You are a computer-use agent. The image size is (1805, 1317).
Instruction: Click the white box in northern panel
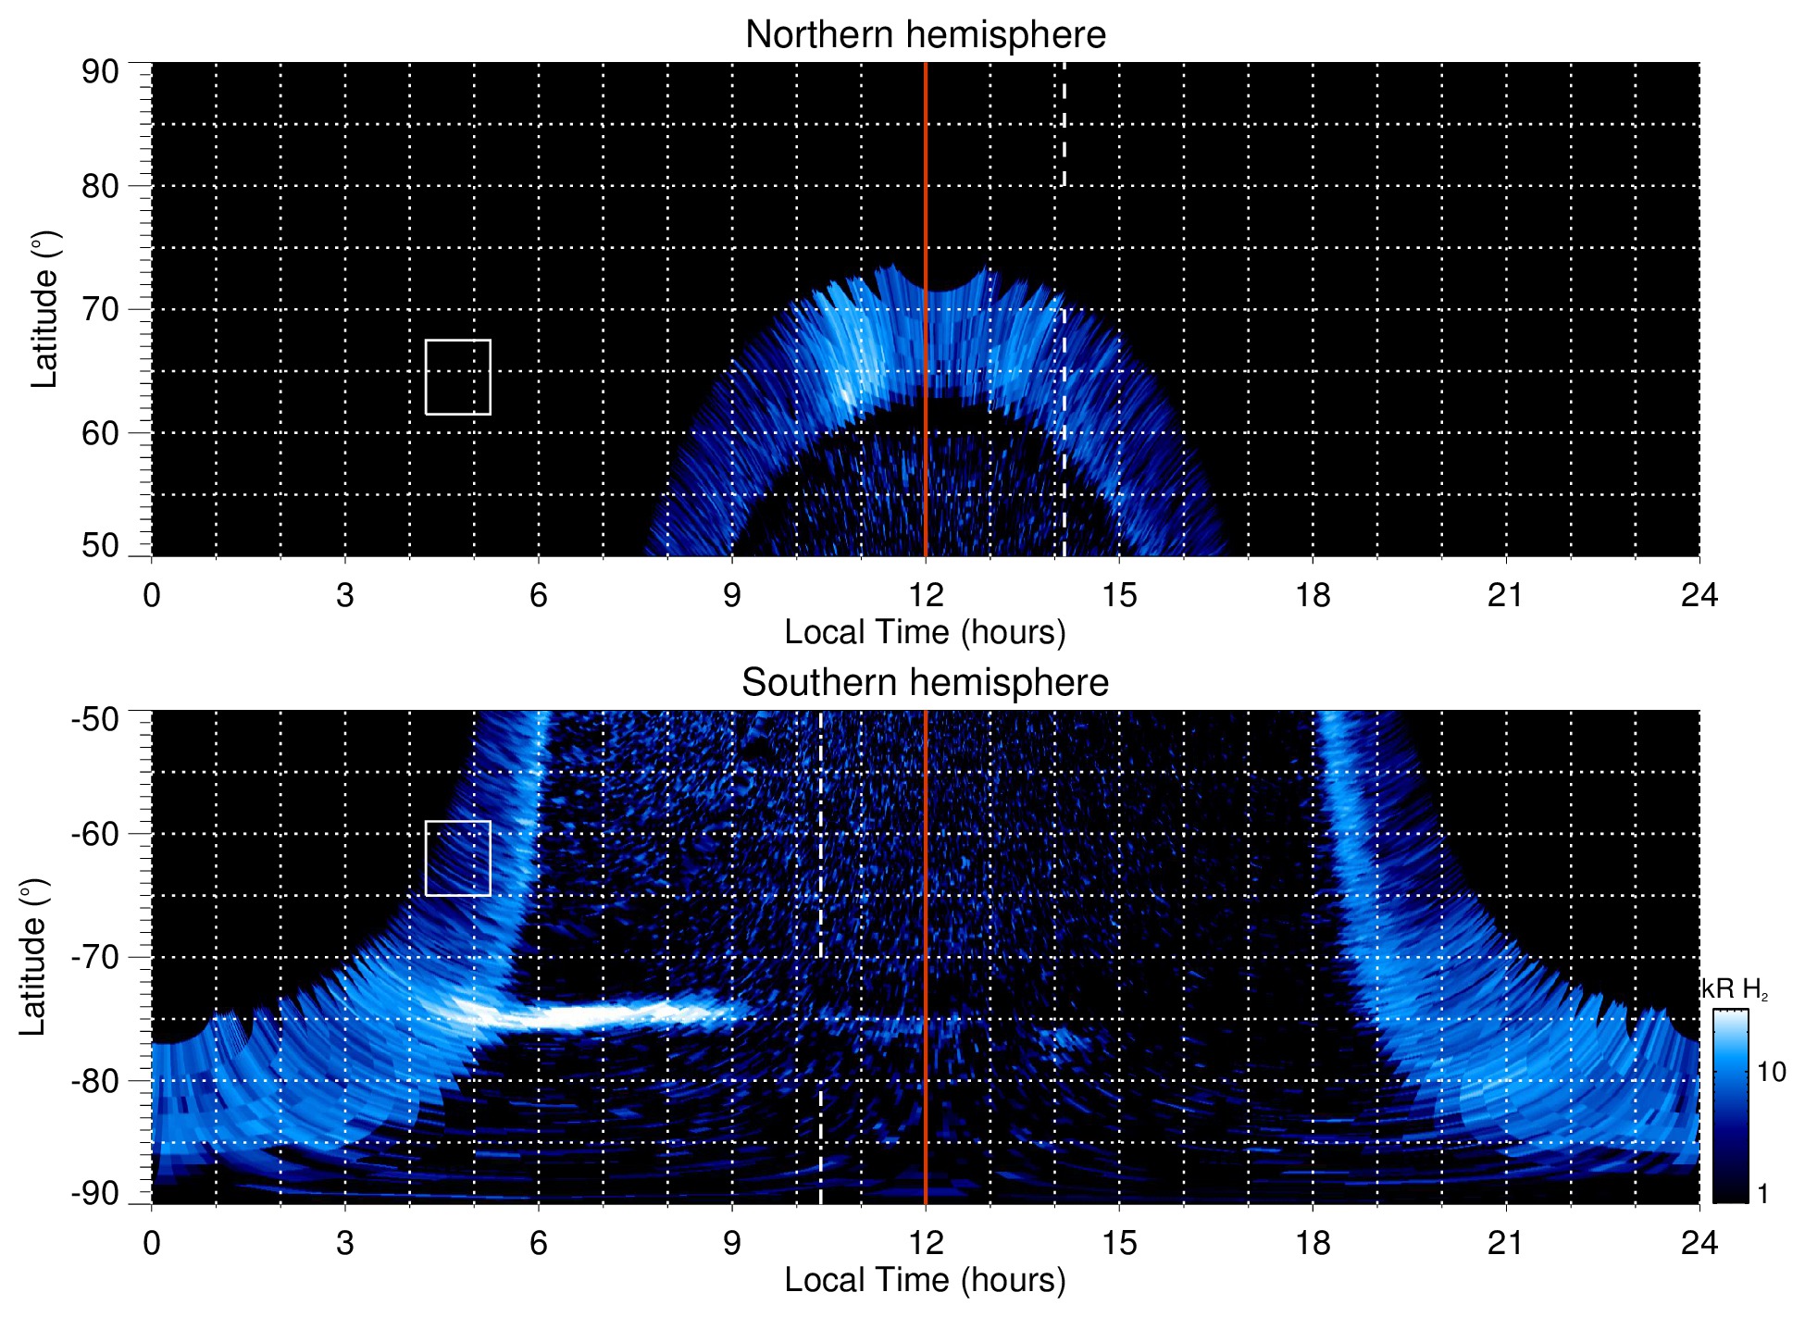tap(458, 377)
